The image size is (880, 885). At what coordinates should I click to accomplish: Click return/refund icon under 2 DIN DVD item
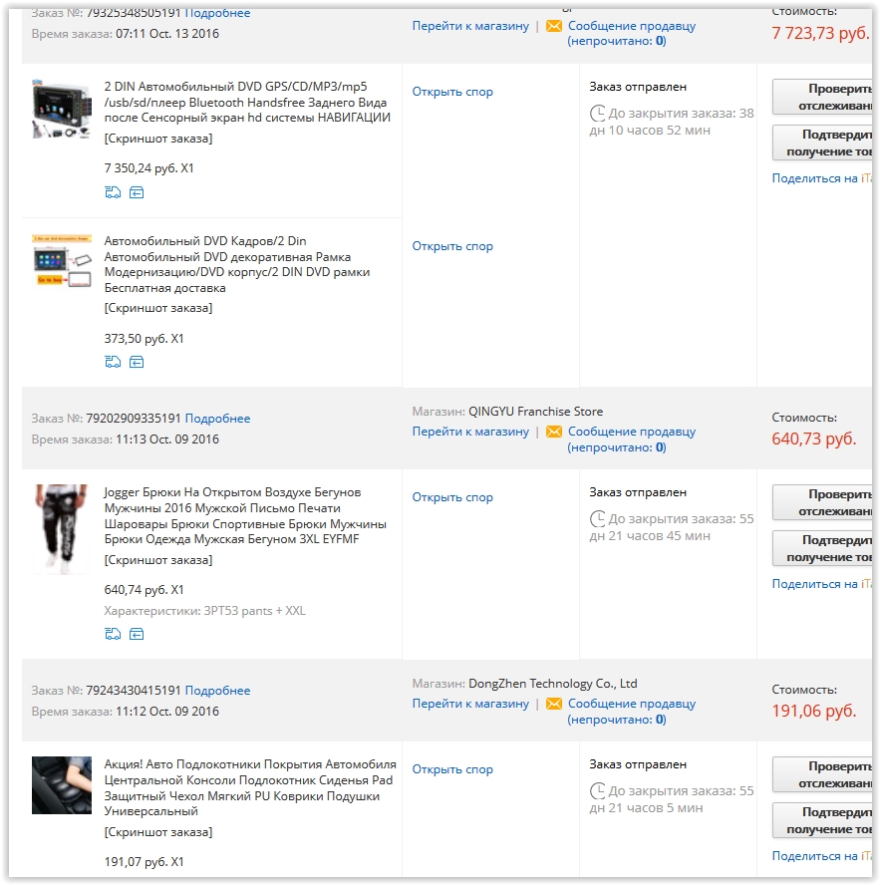(137, 192)
